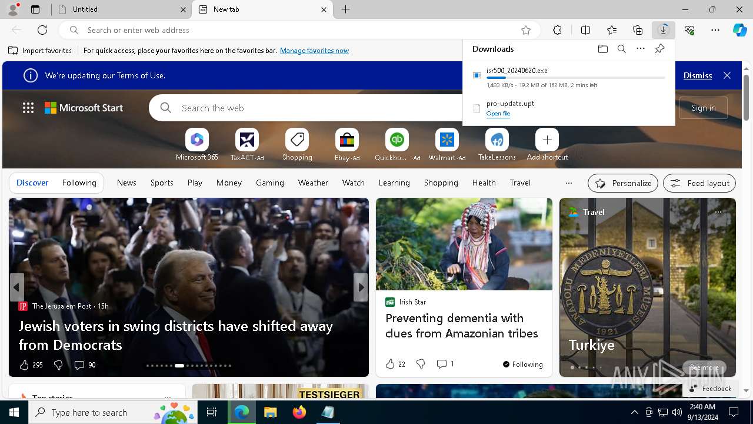Viewport: 753px width, 424px height.
Task: Add this page to favorites star
Action: [526, 30]
